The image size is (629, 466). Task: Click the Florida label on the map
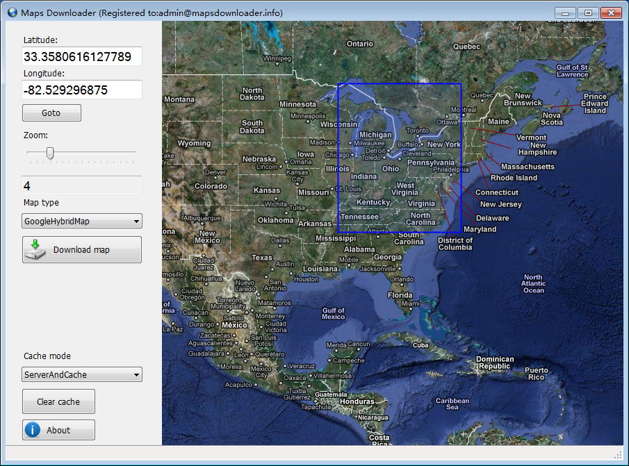point(400,295)
